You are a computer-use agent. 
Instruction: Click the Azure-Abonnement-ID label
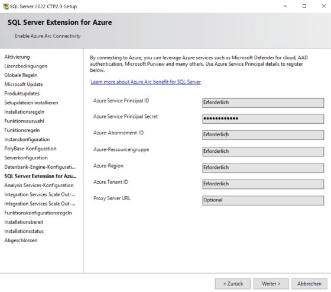(118, 133)
